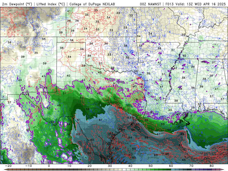The height and width of the screenshot is (171, 228).
Task: Click the -20 tick on the color scale
Action: click(x=8, y=166)
